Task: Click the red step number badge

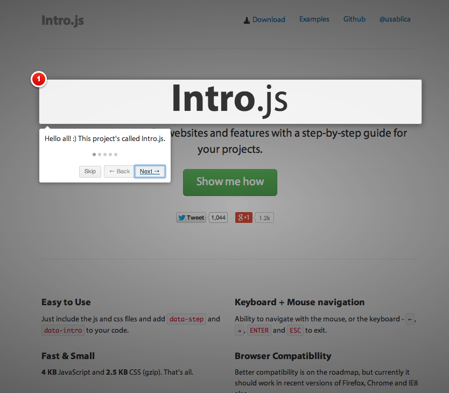Action: click(38, 79)
